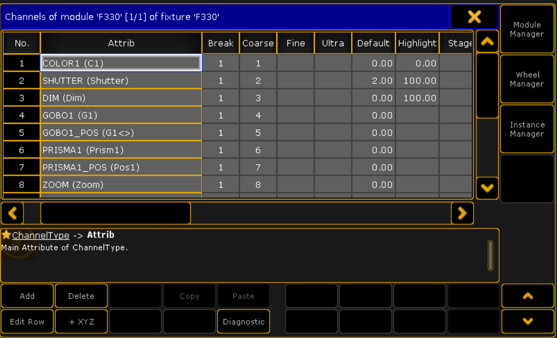
Task: Click the Copy button
Action: (x=189, y=295)
